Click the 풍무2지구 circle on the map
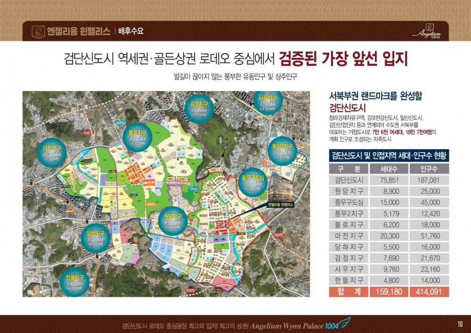Screen dimensions: 471x333 click(282, 151)
